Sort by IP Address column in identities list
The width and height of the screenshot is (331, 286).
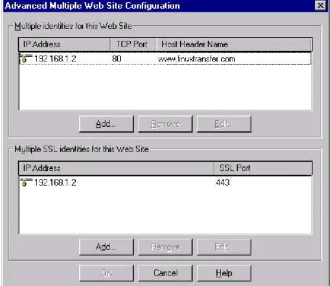point(64,44)
